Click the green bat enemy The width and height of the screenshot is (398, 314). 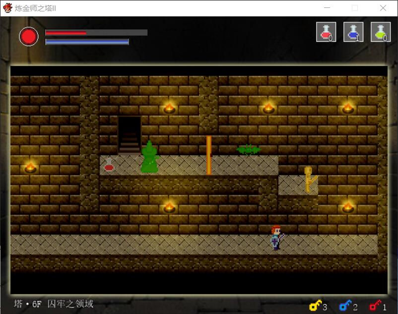(x=249, y=150)
